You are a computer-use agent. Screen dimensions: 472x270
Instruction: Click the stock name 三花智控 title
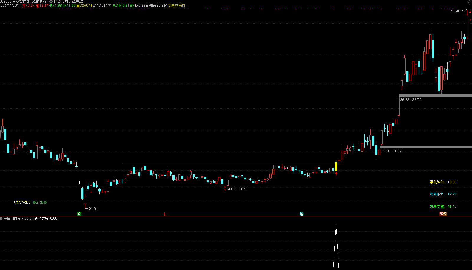[19, 1]
